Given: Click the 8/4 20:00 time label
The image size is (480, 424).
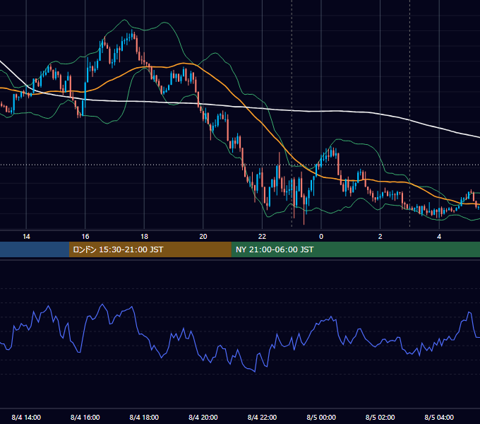Looking at the screenshot, I should tap(203, 417).
